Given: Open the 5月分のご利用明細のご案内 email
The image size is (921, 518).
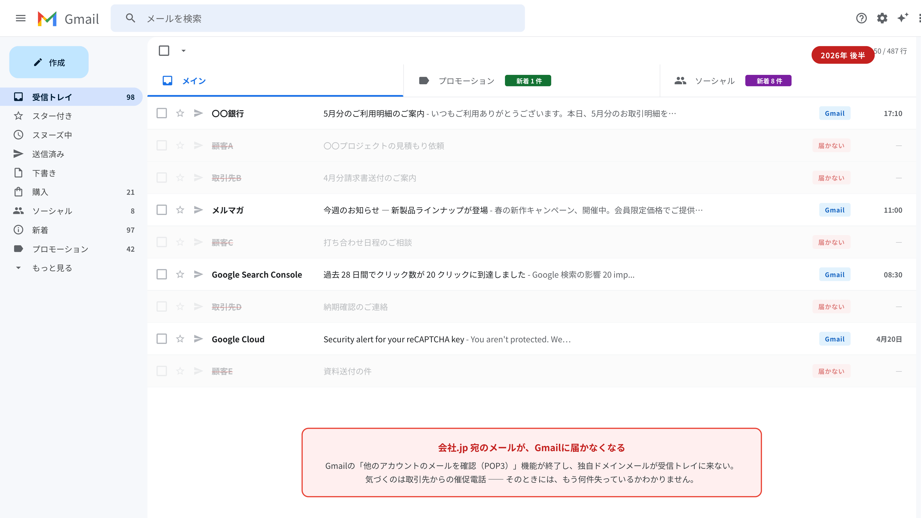Looking at the screenshot, I should [x=531, y=113].
